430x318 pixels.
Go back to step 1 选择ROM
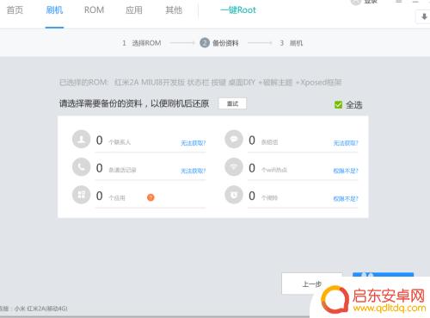142,43
